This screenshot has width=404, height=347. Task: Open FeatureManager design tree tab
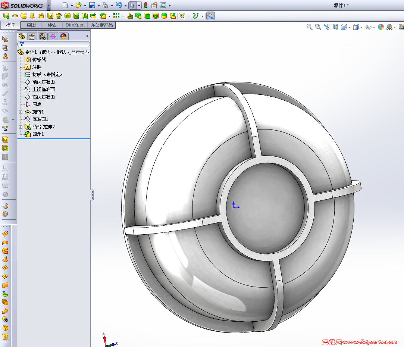point(22,36)
